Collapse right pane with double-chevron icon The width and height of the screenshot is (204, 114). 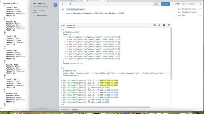click(x=200, y=4)
